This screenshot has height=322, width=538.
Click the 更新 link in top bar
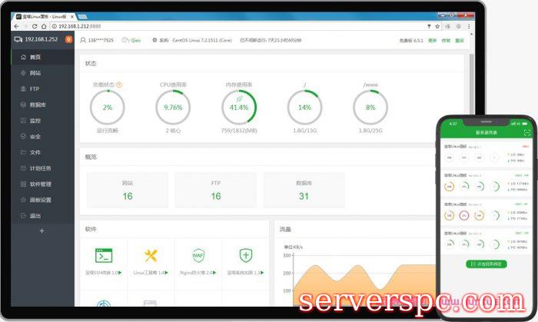point(432,40)
